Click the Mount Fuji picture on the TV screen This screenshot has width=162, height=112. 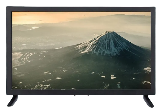click(x=82, y=50)
